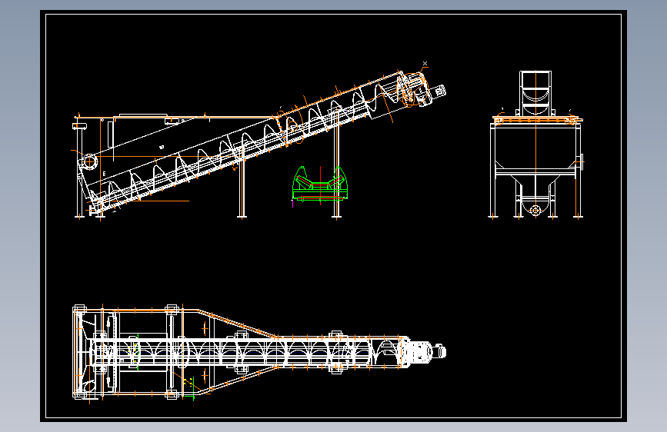The width and height of the screenshot is (667, 432).
Task: Click the end elevation view with hopper
Action: click(x=535, y=145)
